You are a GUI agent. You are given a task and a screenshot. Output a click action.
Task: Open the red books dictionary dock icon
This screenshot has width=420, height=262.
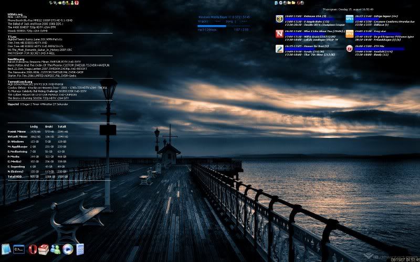tap(44, 249)
